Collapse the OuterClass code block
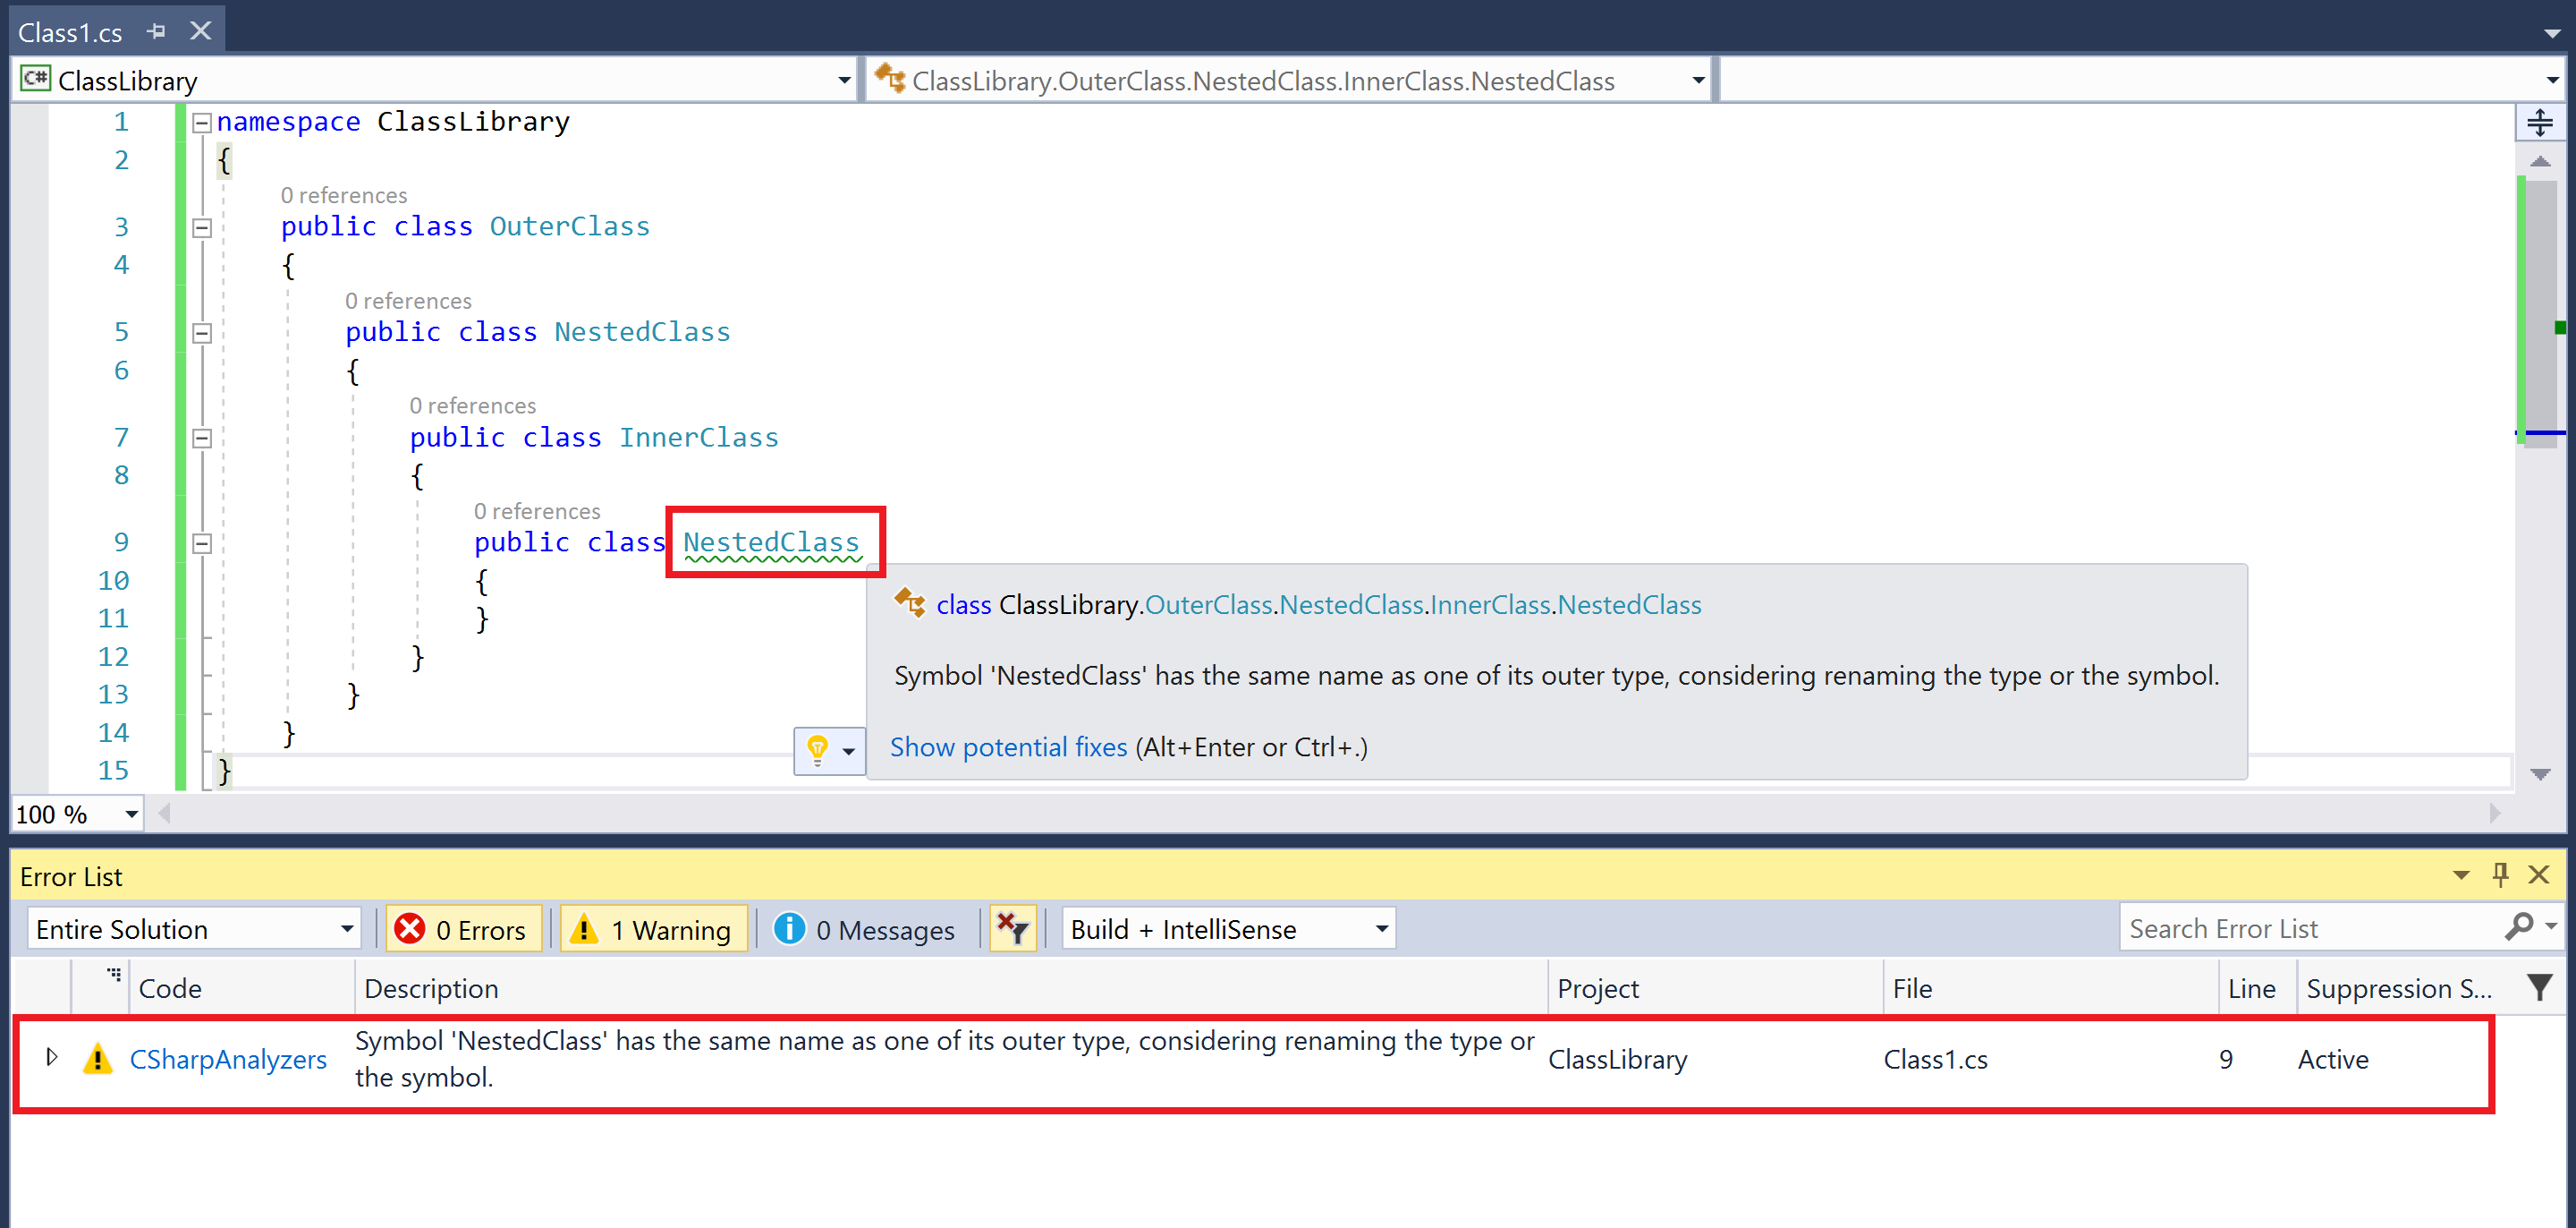Viewport: 2576px width, 1228px height. click(x=202, y=228)
